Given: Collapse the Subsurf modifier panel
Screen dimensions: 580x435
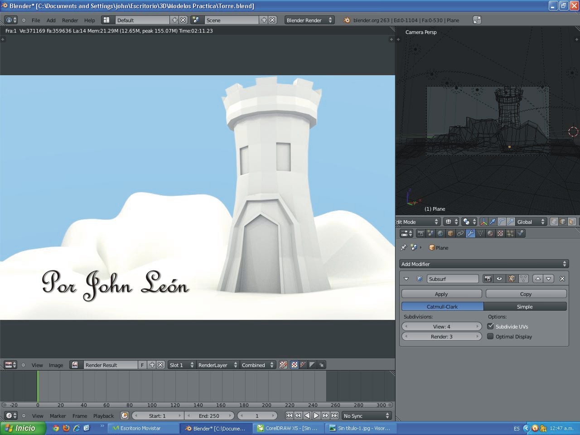Looking at the screenshot, I should click(406, 279).
